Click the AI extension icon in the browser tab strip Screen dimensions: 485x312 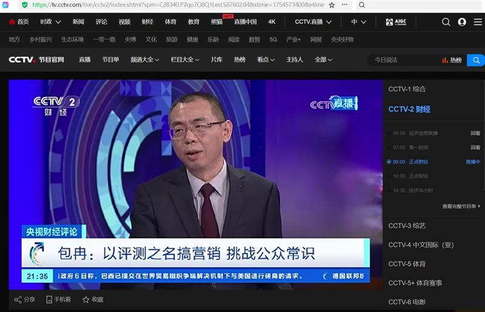pos(5,5)
